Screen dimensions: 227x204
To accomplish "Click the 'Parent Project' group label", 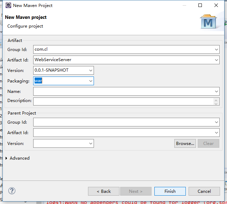I will 22,113.
